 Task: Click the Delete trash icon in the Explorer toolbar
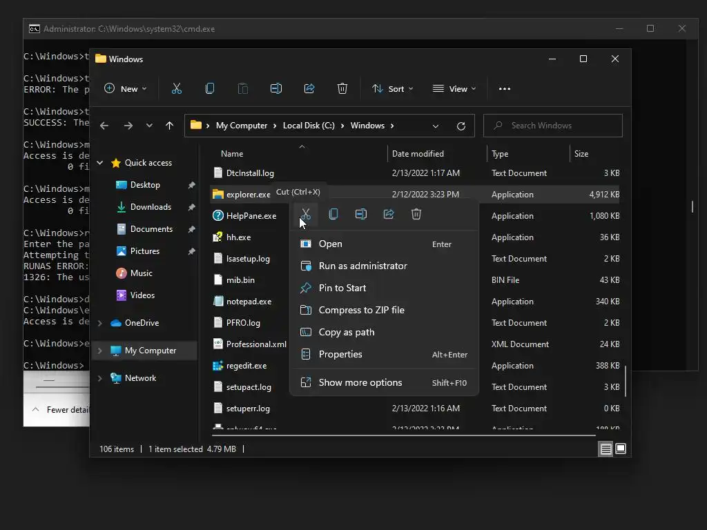pyautogui.click(x=342, y=89)
